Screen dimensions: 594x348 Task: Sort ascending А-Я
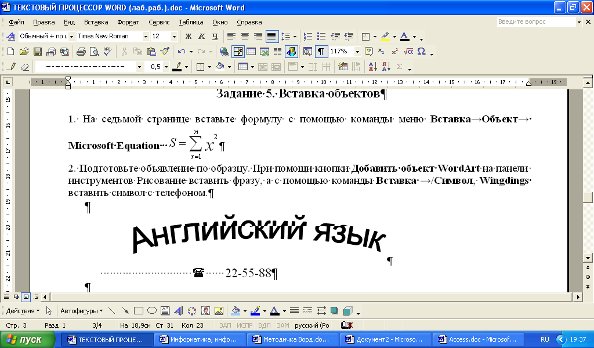[x=373, y=67]
